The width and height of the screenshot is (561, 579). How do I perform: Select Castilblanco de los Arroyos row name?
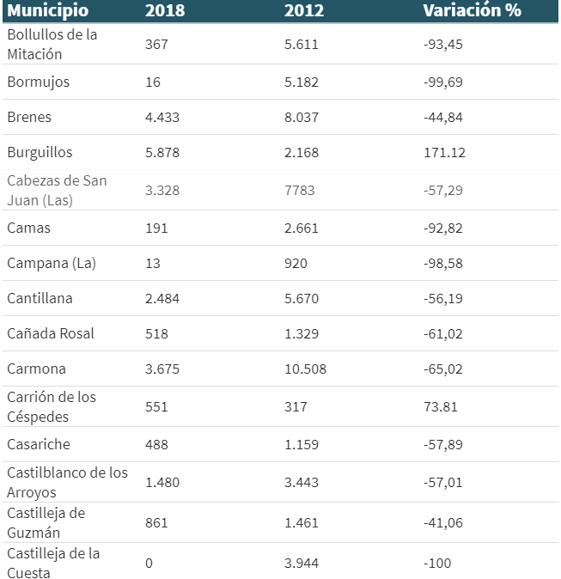coord(67,482)
